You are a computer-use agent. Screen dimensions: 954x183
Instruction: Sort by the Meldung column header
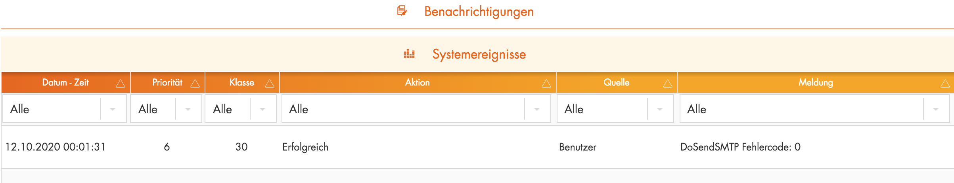point(815,82)
